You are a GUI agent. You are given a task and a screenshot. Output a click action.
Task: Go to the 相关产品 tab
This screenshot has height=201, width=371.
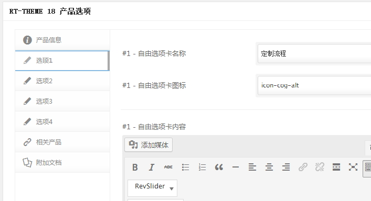(62, 142)
